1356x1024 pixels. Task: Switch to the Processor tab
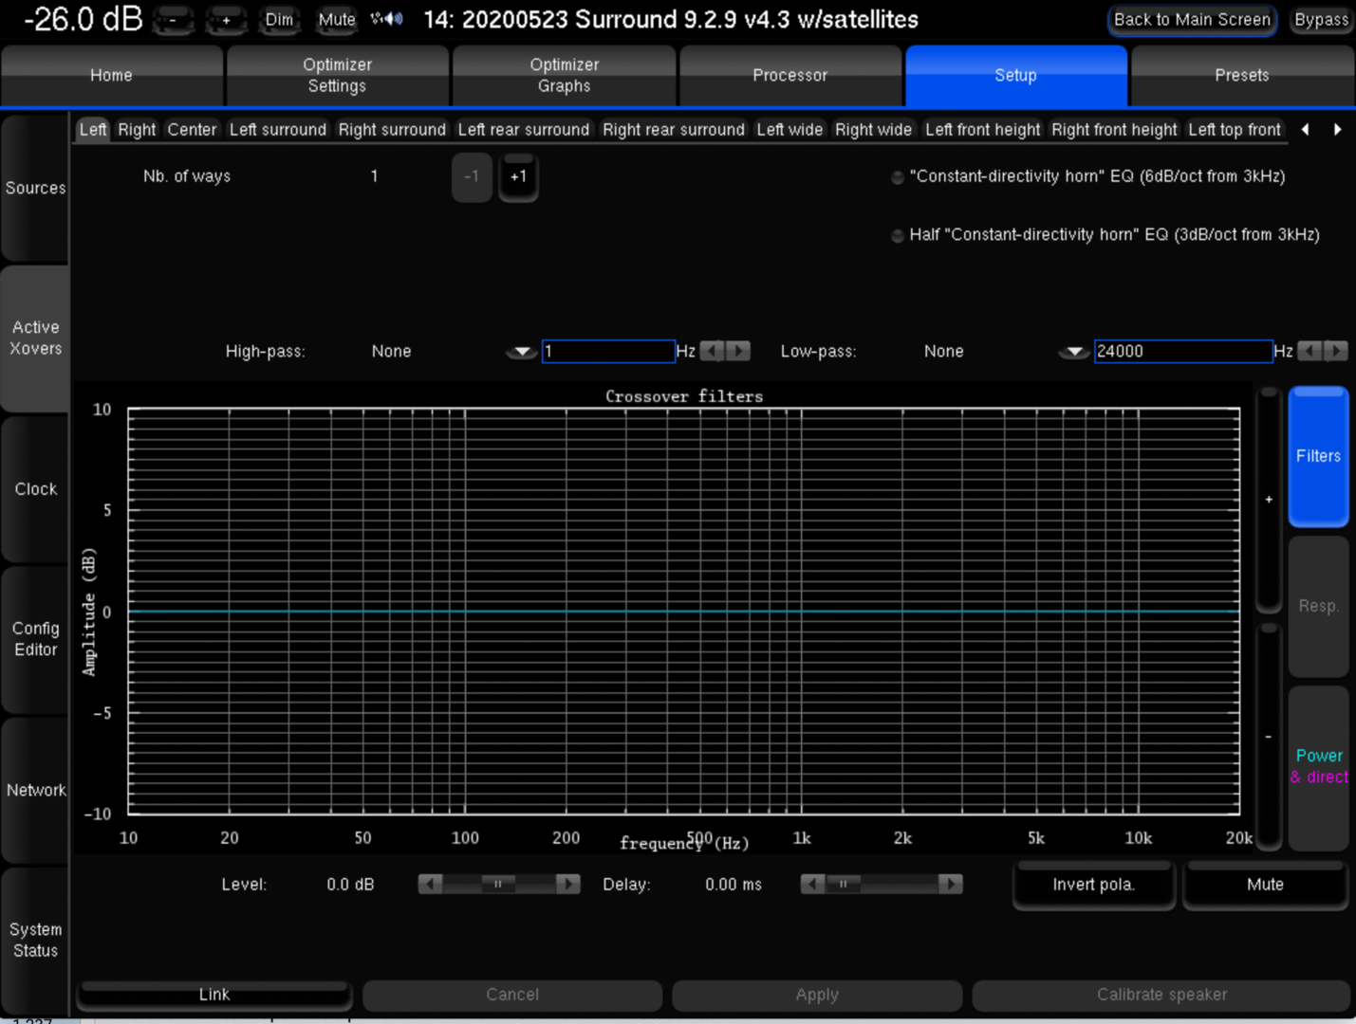(x=789, y=76)
